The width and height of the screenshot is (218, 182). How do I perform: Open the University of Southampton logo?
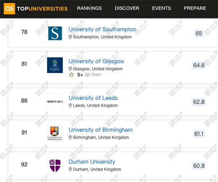pyautogui.click(x=55, y=33)
